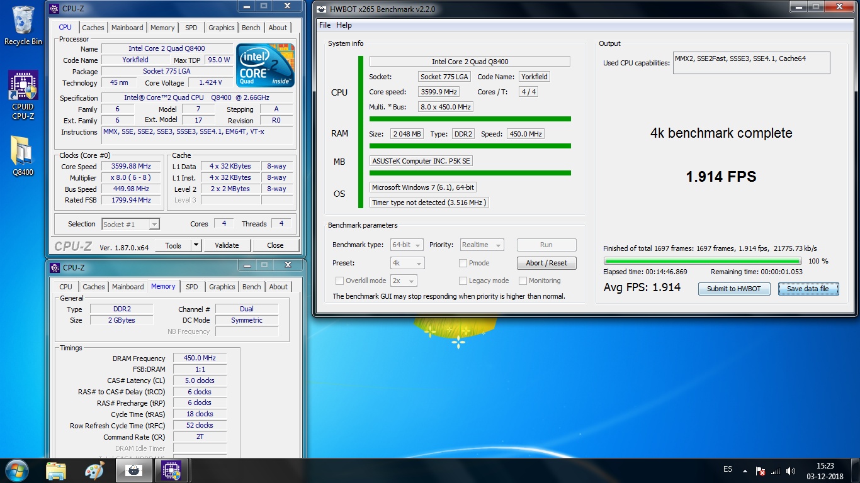
Task: Click the Core Speed 3599.88 MHz field
Action: pos(131,166)
